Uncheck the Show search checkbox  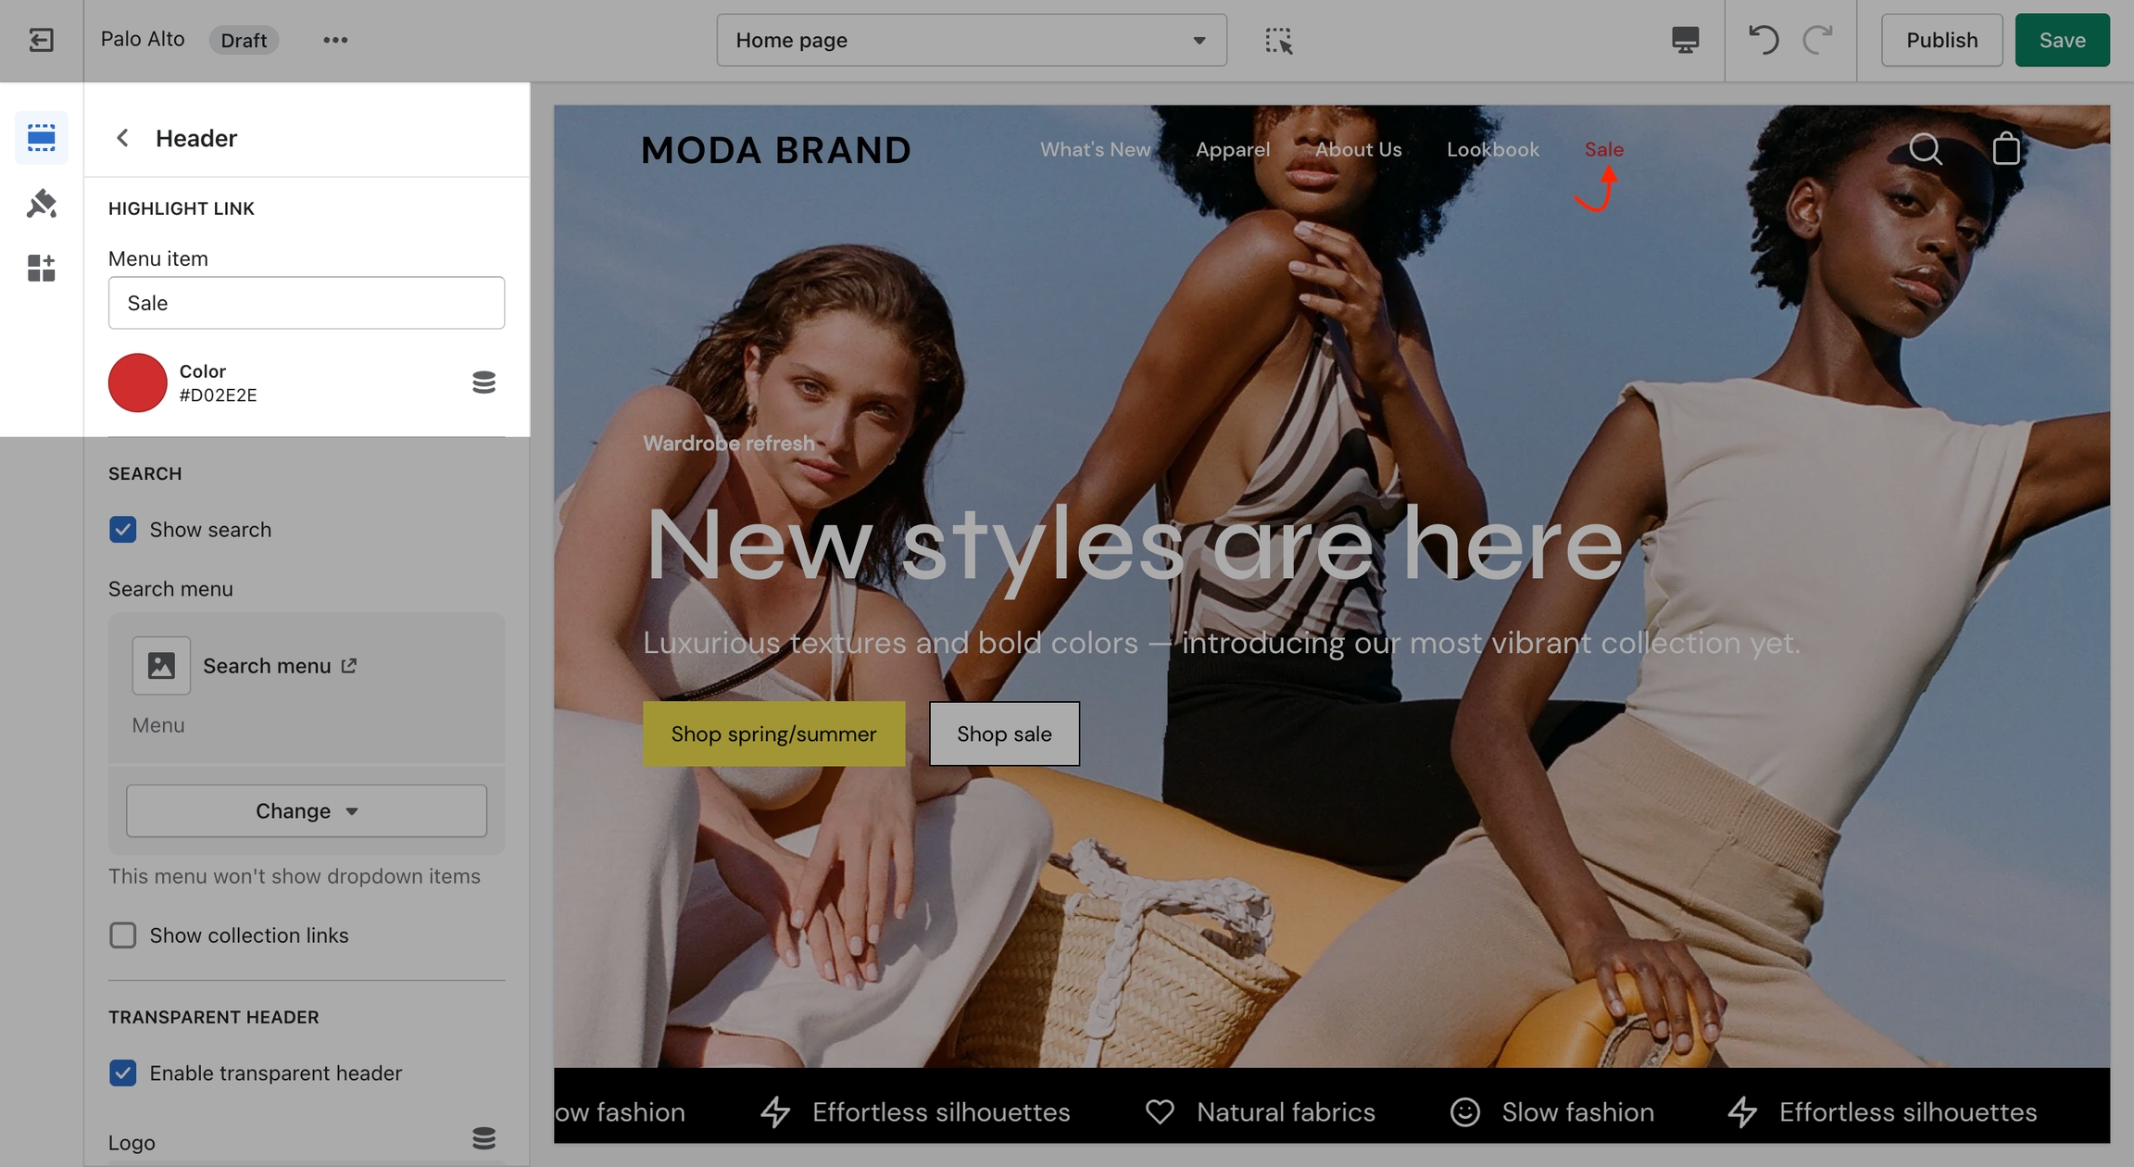(x=122, y=529)
